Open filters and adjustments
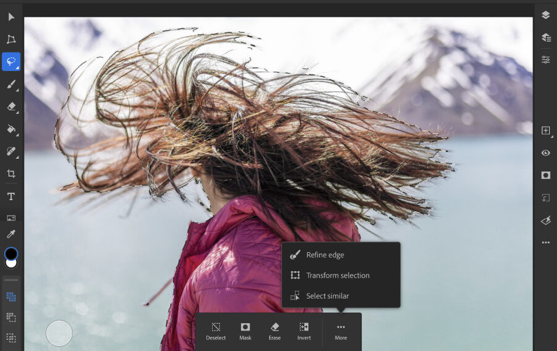The height and width of the screenshot is (351, 557). [546, 221]
